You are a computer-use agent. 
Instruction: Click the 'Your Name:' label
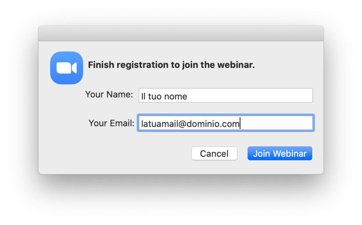tap(109, 94)
